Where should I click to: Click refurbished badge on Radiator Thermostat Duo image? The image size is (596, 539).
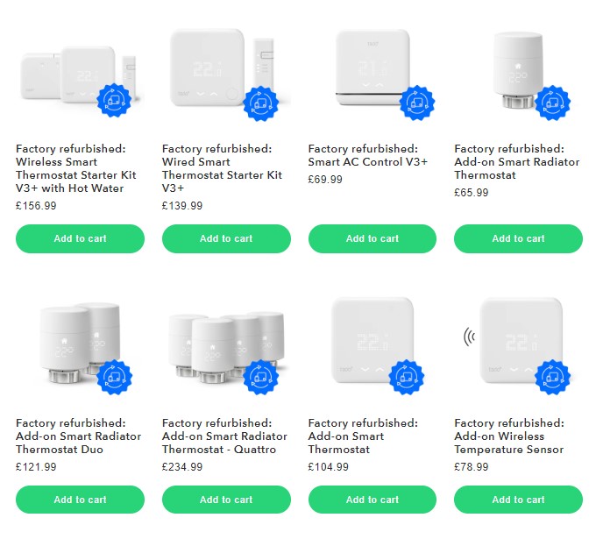(115, 377)
